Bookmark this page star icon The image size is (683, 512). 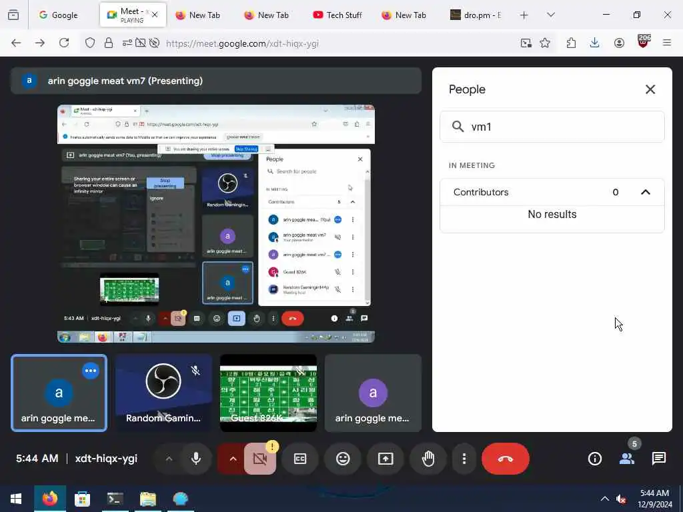(x=545, y=43)
